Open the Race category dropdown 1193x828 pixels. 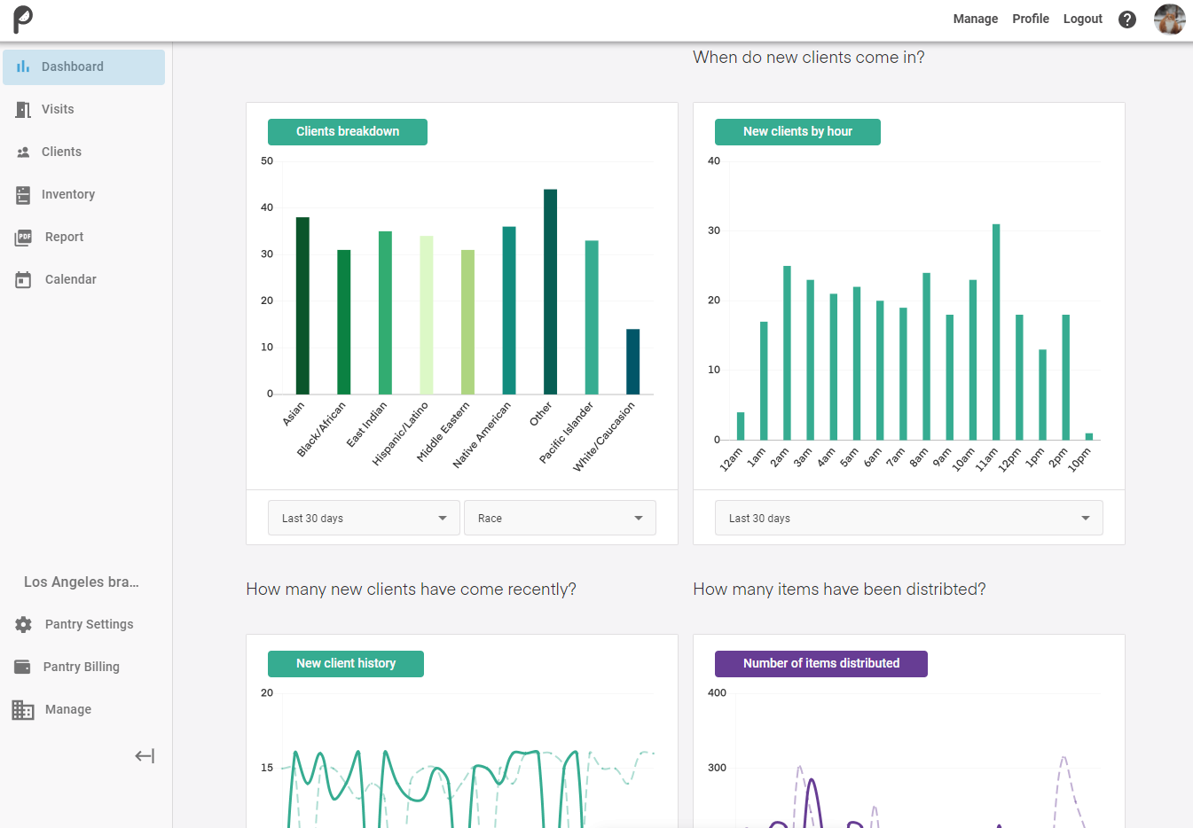click(x=560, y=518)
